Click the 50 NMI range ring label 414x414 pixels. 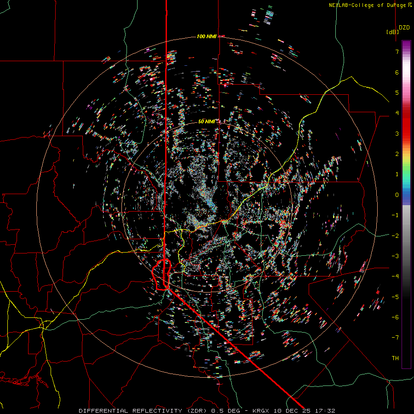point(207,121)
